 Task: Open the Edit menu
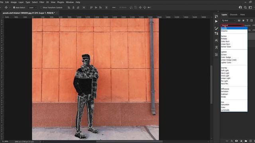point(7,2)
